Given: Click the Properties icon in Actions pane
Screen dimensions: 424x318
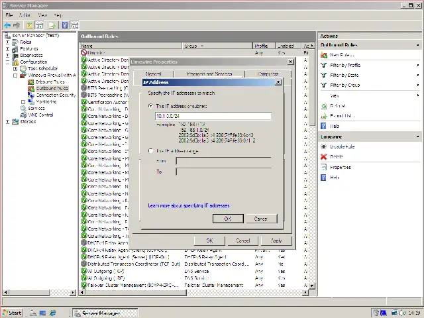Looking at the screenshot, I should (324, 167).
